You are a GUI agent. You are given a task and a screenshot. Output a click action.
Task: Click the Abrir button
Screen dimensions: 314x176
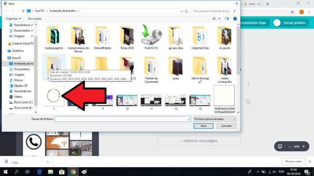[204, 126]
